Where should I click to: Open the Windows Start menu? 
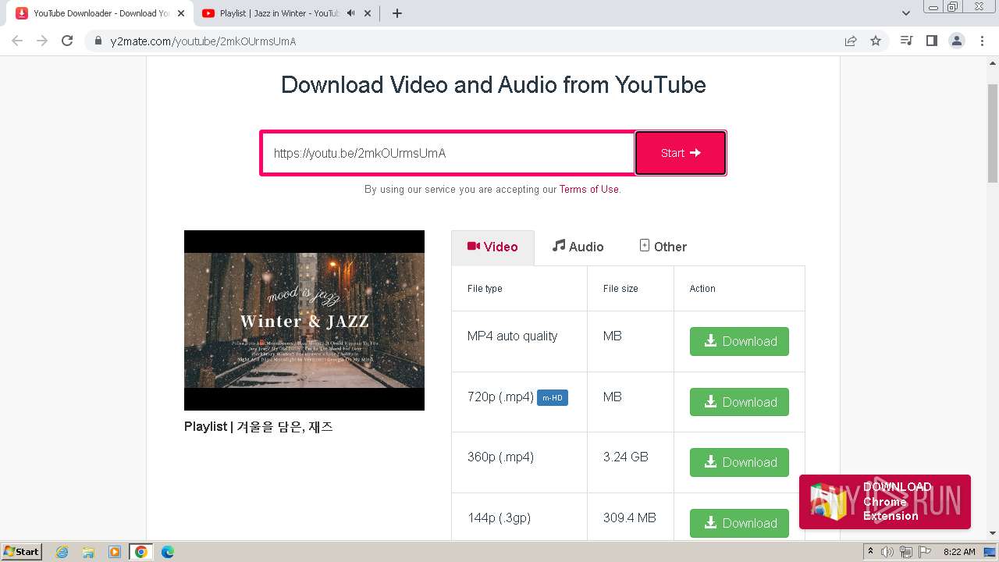tap(21, 552)
